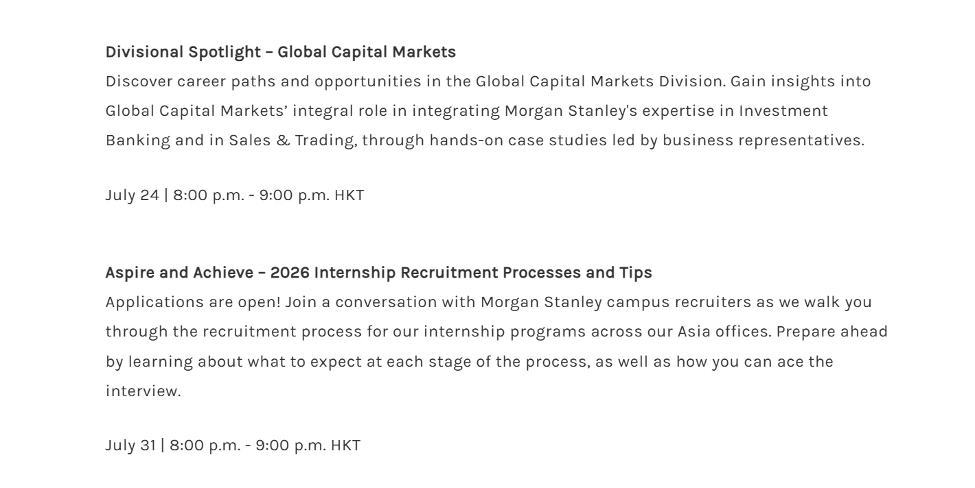Click the words 'Asia offices'
The width and height of the screenshot is (975, 488).
[724, 332]
